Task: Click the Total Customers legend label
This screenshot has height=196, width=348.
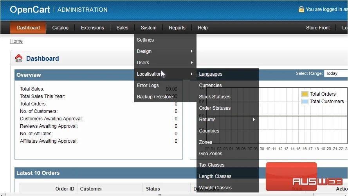Action: point(327,102)
